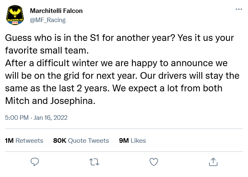Image resolution: width=248 pixels, height=177 pixels.
Task: Click the word Josephina in the tweet
Action: pyautogui.click(x=73, y=101)
